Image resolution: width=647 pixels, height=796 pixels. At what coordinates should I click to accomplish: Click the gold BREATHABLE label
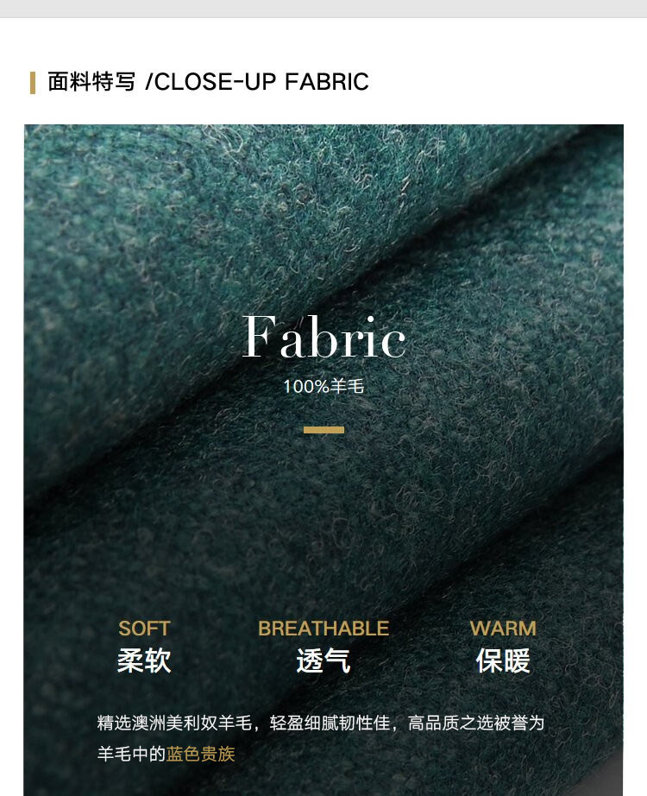coord(323,629)
